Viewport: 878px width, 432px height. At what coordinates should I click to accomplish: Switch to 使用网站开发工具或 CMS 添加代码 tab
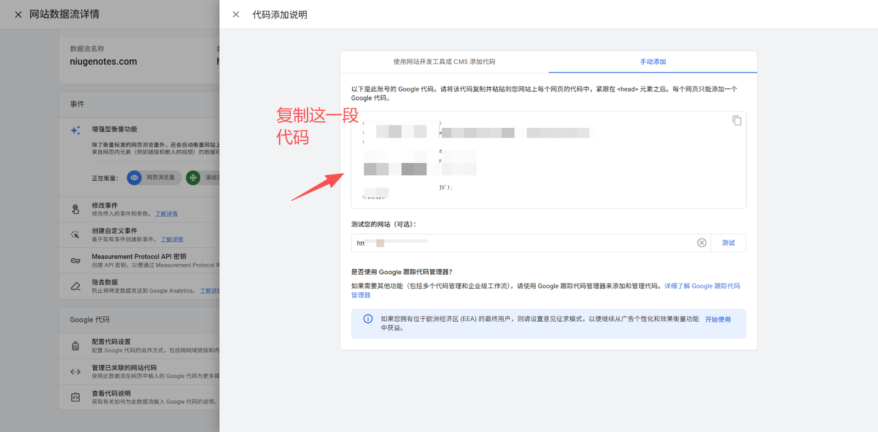[444, 62]
